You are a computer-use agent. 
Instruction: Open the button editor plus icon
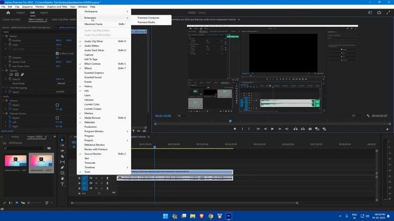[387, 129]
